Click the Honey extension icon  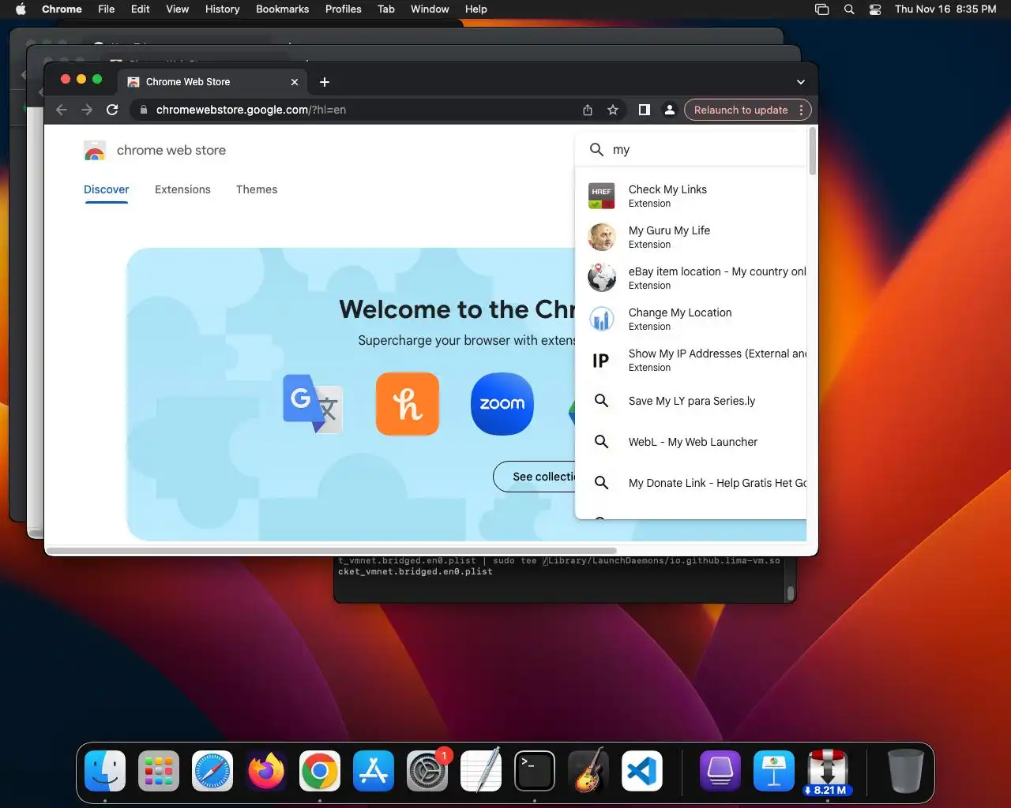pyautogui.click(x=408, y=403)
